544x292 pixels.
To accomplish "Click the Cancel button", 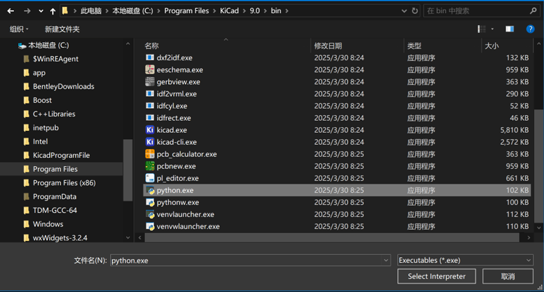I will coord(508,276).
